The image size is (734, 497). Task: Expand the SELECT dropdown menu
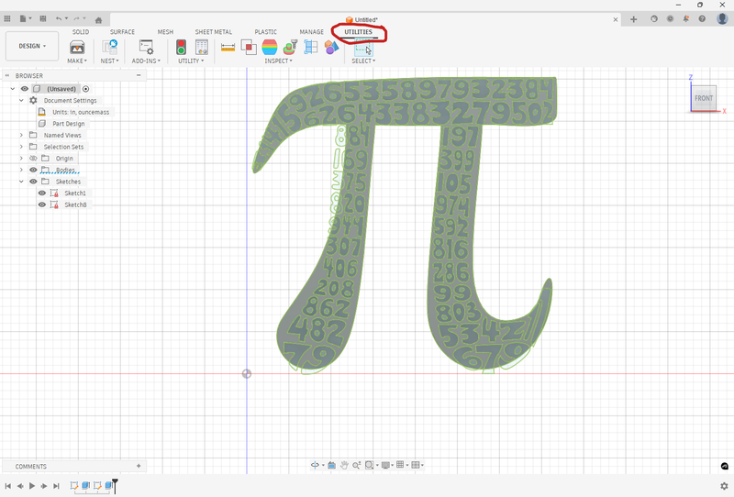(363, 61)
